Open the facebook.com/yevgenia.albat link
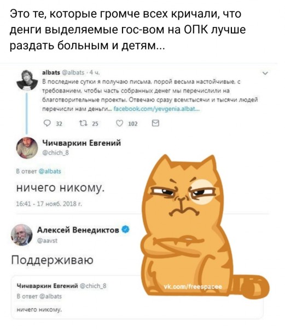 coord(156,109)
